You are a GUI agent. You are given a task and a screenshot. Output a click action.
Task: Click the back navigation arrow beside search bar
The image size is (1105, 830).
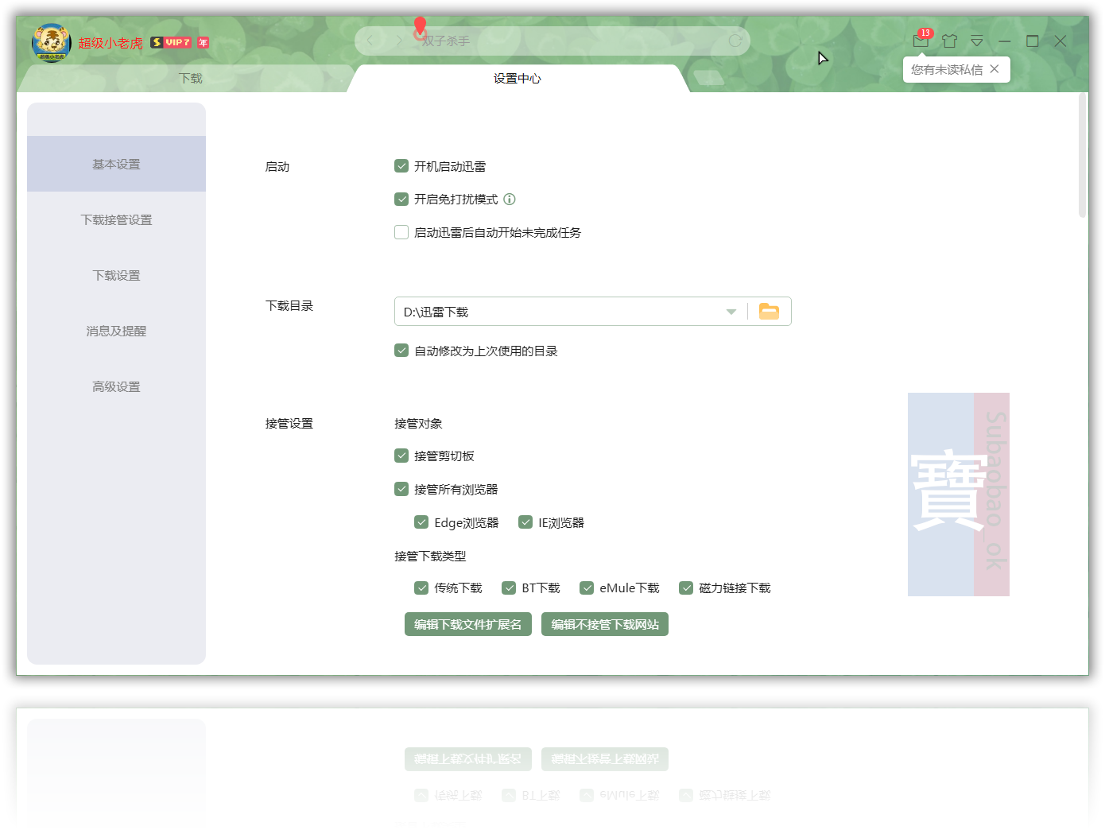point(370,41)
